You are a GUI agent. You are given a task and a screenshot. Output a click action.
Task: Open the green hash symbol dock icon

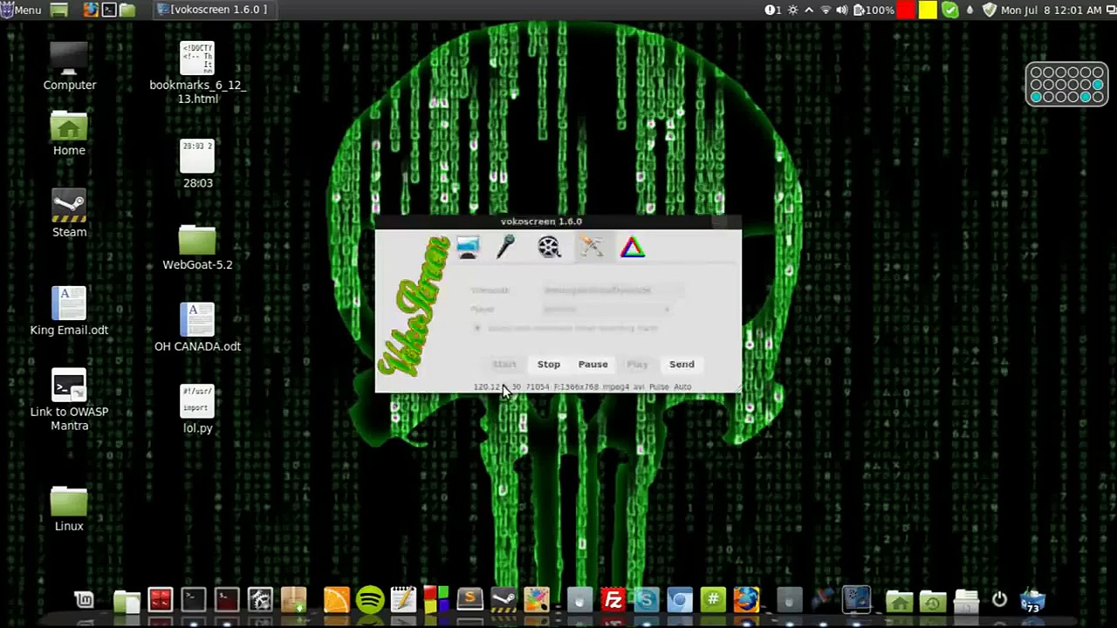(x=713, y=599)
